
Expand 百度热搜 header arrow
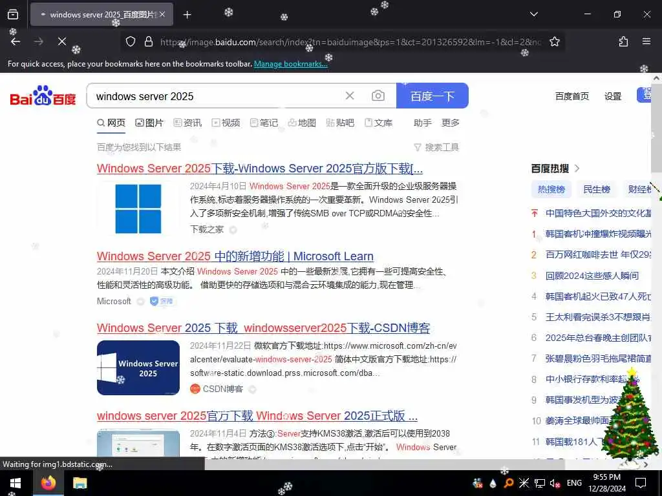point(577,169)
